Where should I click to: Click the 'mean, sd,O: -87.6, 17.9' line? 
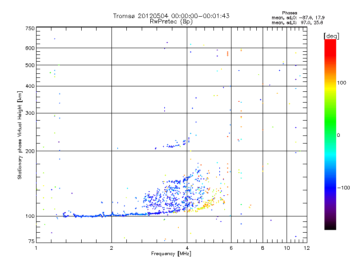[x=298, y=18]
